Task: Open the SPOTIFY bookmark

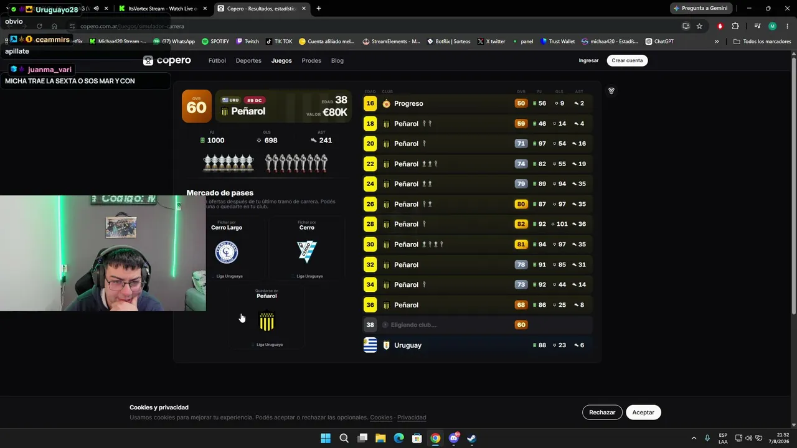Action: pos(215,42)
